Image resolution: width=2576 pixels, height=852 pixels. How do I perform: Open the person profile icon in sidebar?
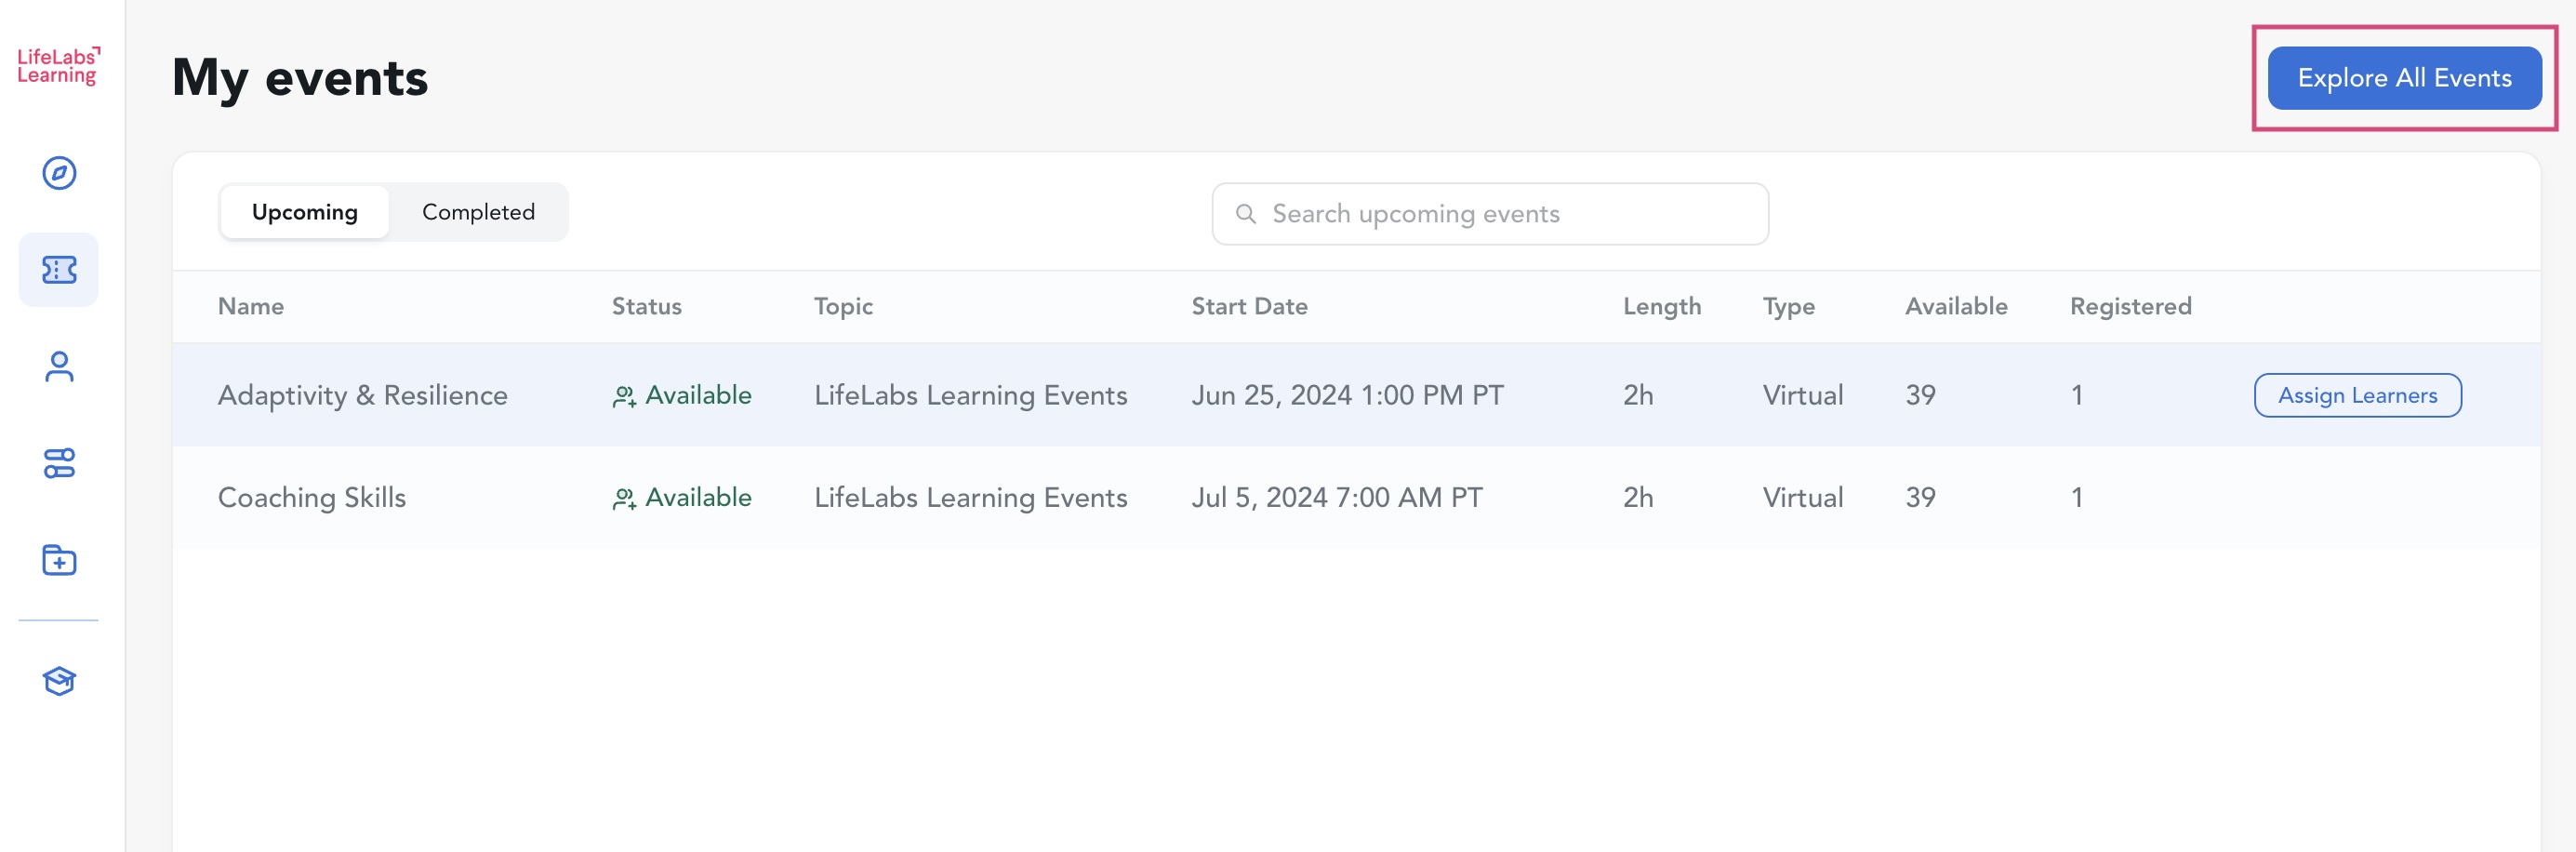coord(59,367)
